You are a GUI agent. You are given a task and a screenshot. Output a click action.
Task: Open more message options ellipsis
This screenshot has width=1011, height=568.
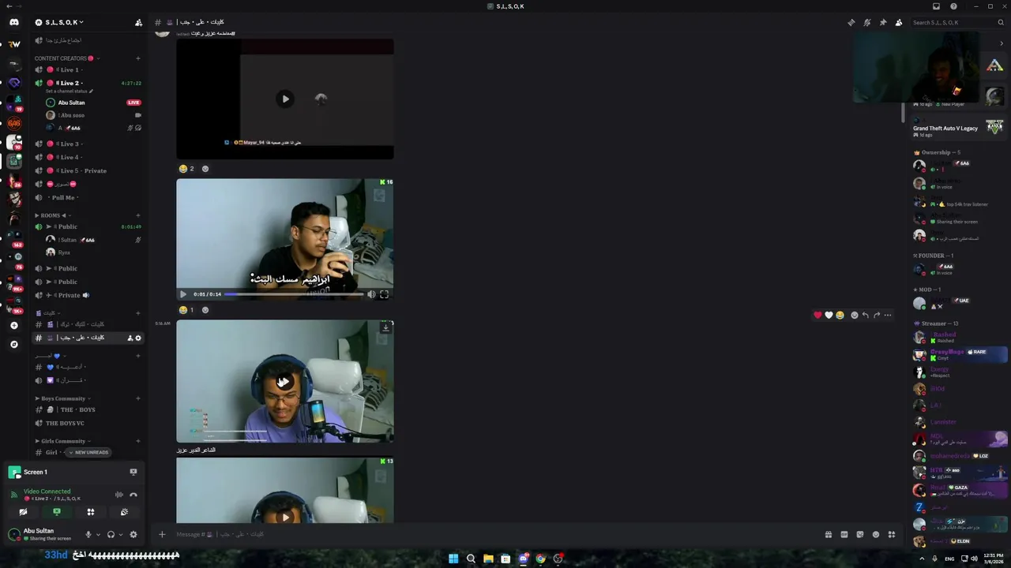click(888, 315)
